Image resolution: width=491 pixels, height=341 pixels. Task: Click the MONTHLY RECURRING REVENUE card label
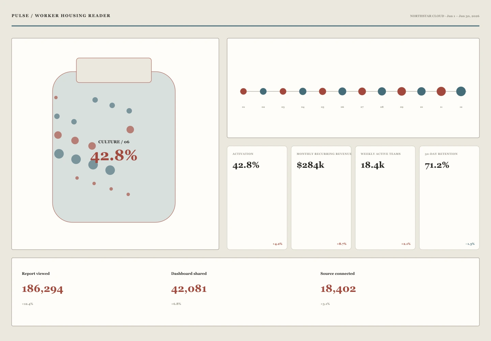324,154
